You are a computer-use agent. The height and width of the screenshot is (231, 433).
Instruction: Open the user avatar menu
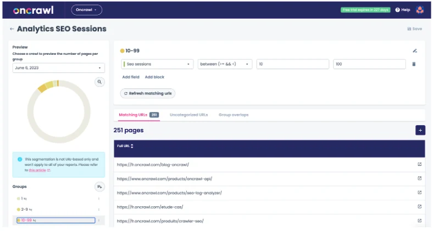click(x=420, y=10)
